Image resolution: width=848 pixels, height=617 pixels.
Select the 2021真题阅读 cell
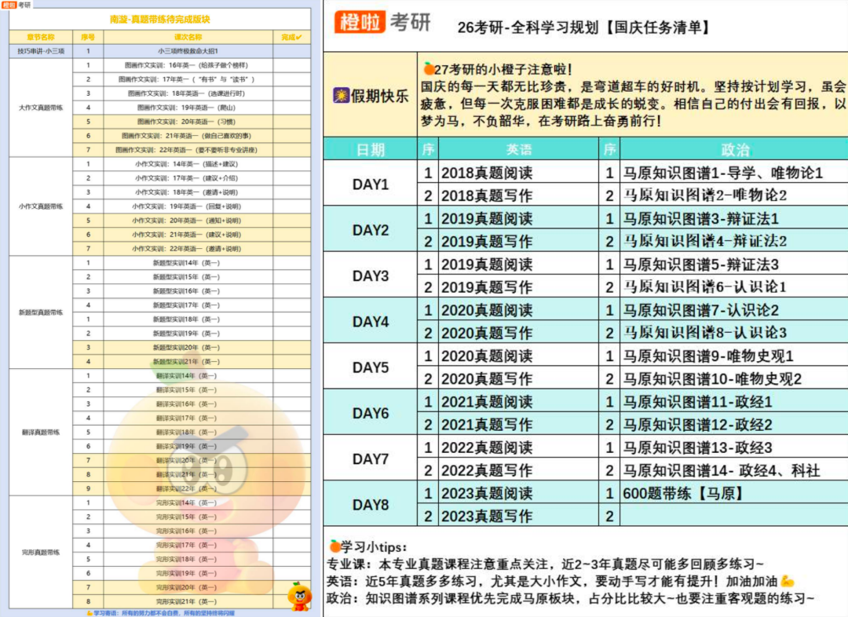519,401
